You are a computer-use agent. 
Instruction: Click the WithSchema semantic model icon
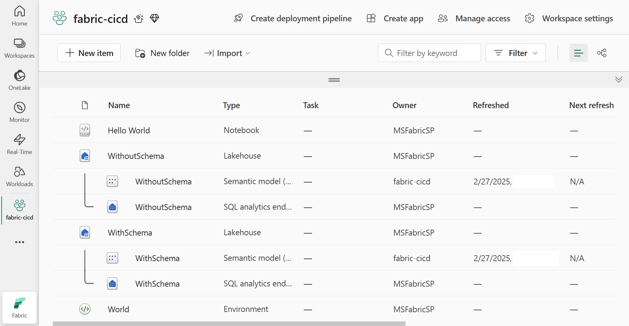(112, 258)
